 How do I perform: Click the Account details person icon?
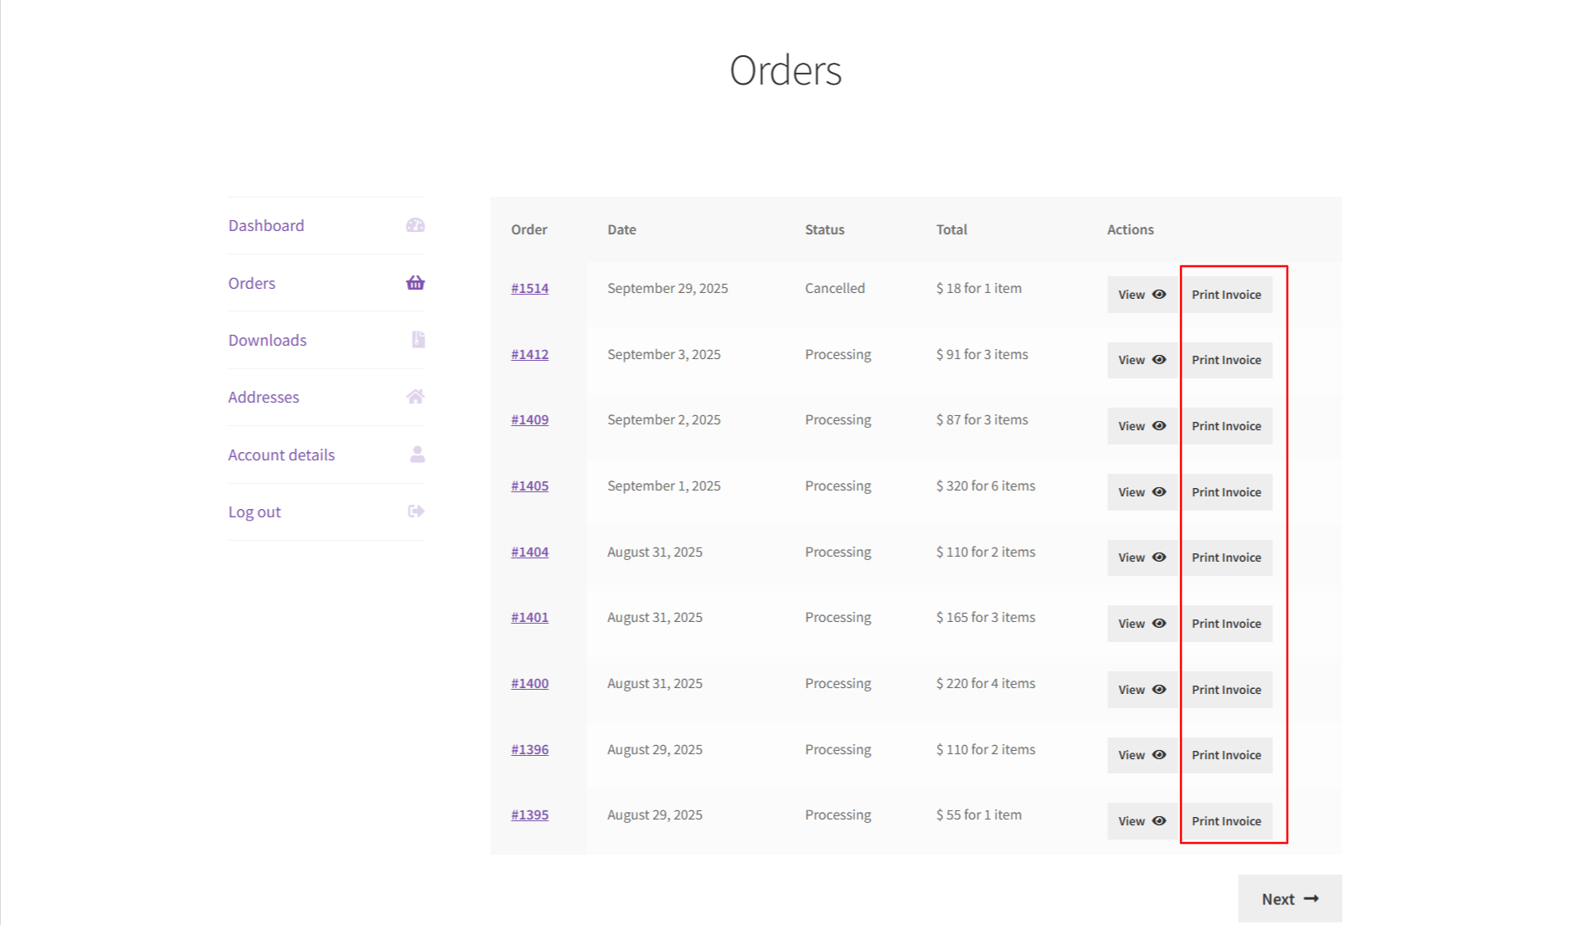point(417,455)
